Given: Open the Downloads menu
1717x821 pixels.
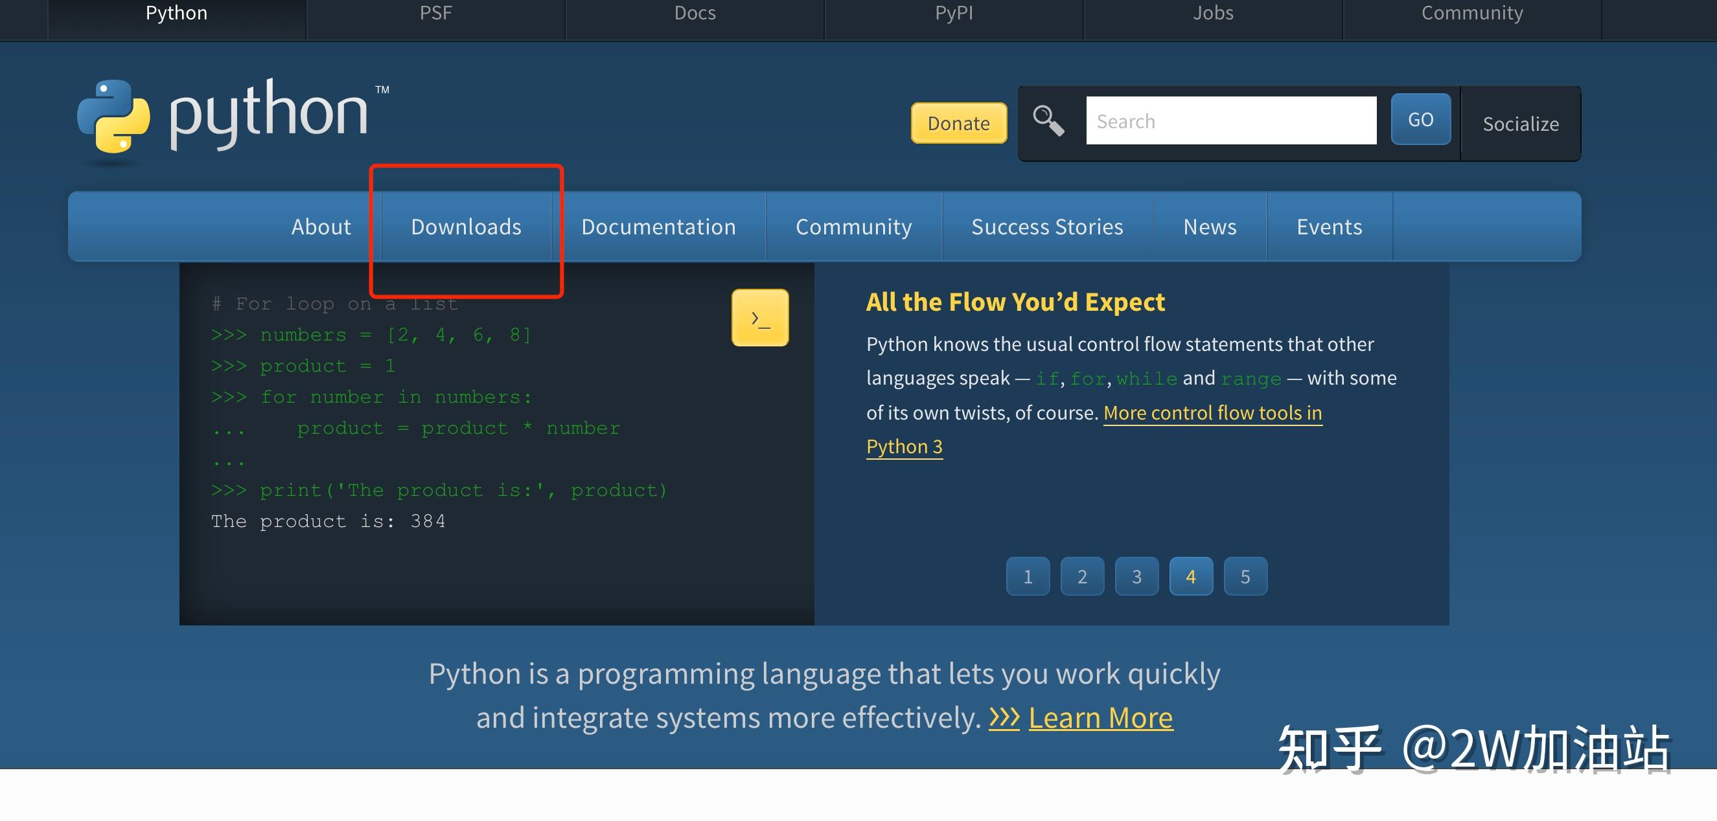Looking at the screenshot, I should [466, 227].
